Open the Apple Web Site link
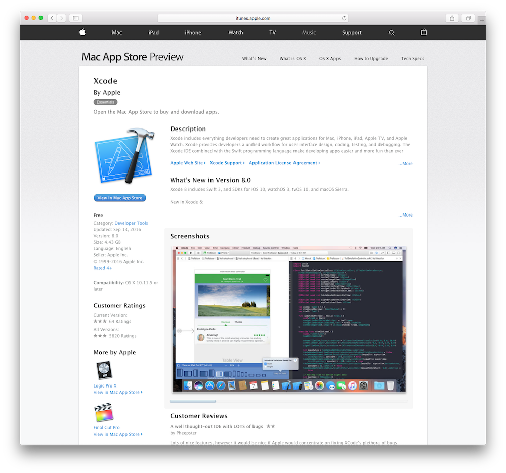The image size is (506, 473). tap(188, 163)
